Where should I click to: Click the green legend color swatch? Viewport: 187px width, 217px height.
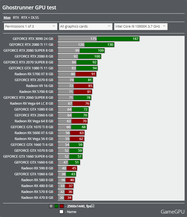click(x=56, y=206)
